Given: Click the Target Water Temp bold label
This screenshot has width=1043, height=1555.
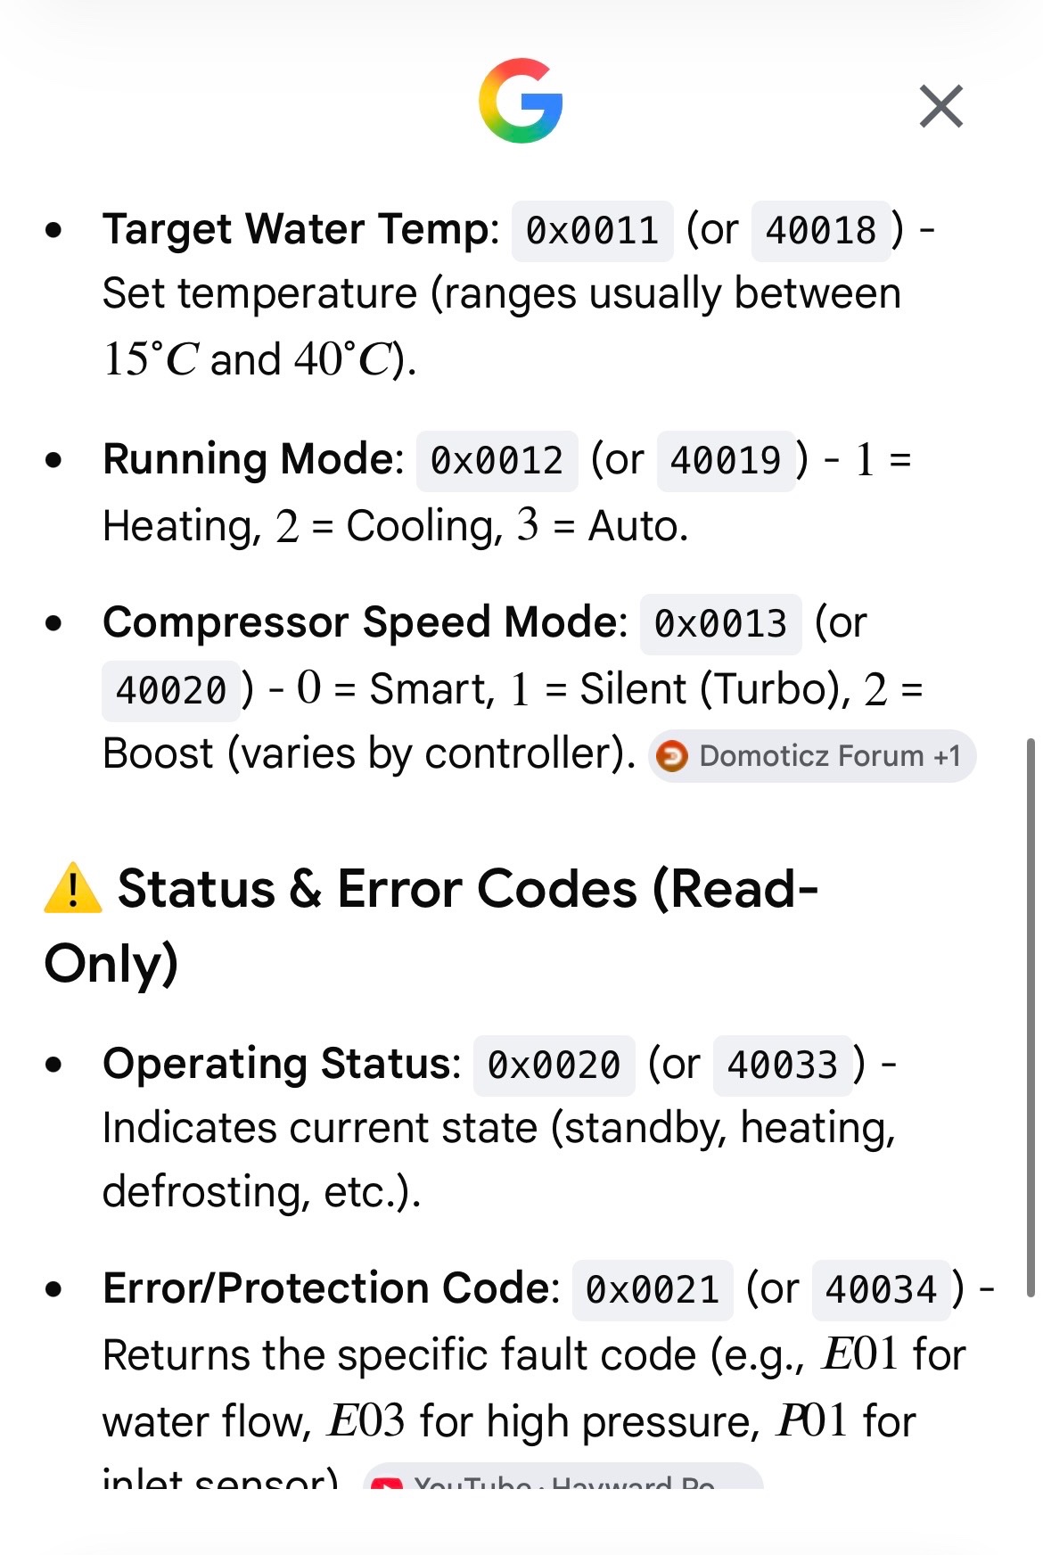Looking at the screenshot, I should tap(301, 229).
